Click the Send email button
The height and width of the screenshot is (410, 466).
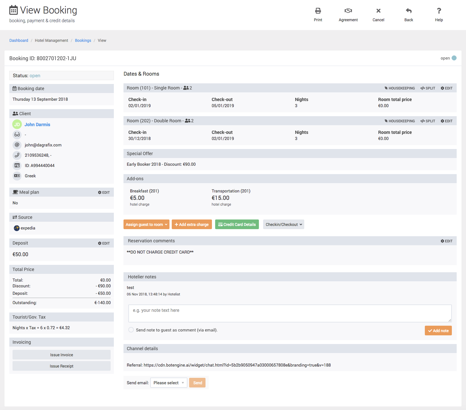coord(197,383)
